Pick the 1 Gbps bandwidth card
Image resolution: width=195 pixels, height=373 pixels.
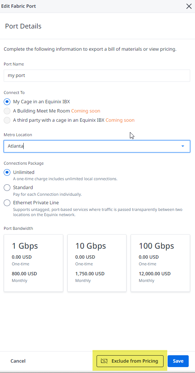[x=34, y=263]
